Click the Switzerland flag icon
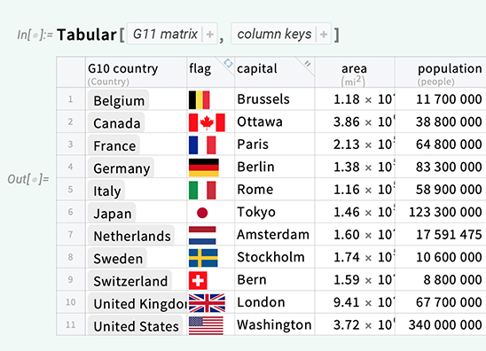 (x=198, y=280)
